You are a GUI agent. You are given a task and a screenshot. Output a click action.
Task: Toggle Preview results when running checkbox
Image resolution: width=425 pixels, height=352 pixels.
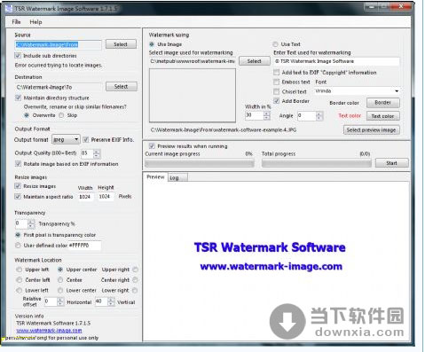(x=152, y=146)
